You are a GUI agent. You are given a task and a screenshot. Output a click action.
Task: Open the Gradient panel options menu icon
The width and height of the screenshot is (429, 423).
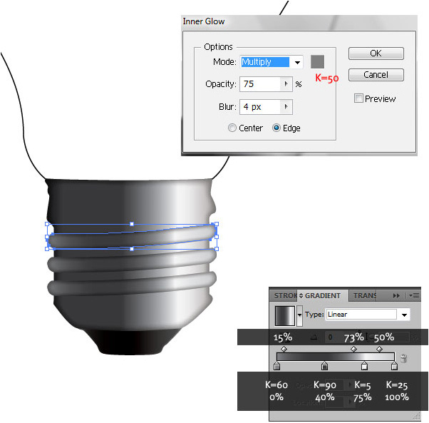414,295
